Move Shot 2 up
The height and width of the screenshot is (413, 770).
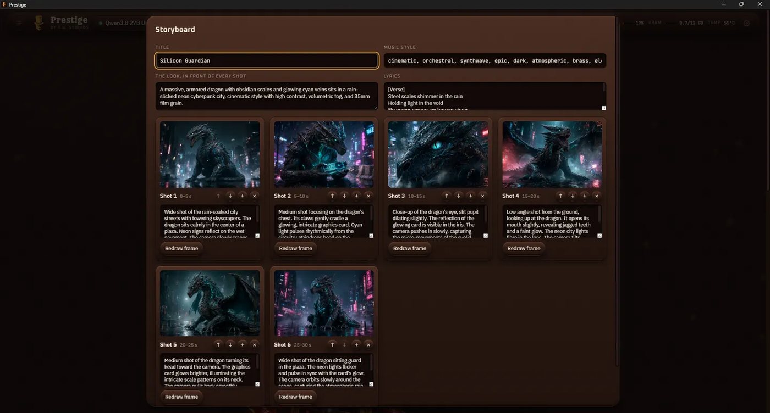point(332,196)
